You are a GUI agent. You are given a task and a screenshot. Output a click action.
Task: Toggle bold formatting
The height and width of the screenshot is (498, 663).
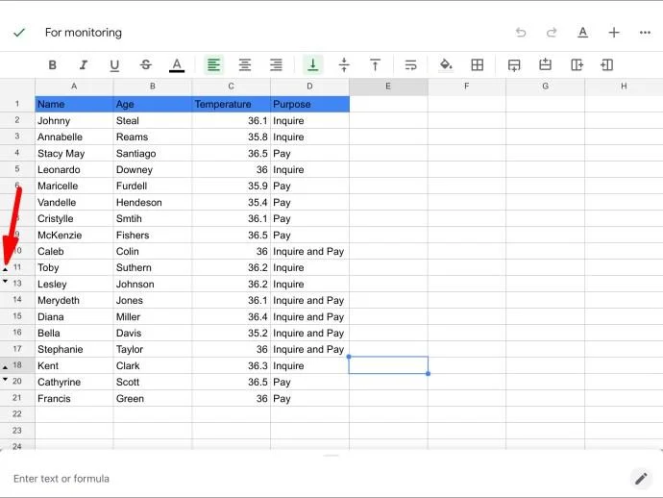tap(53, 64)
